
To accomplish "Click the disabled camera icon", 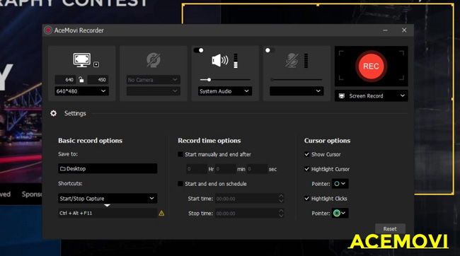I will coord(153,60).
